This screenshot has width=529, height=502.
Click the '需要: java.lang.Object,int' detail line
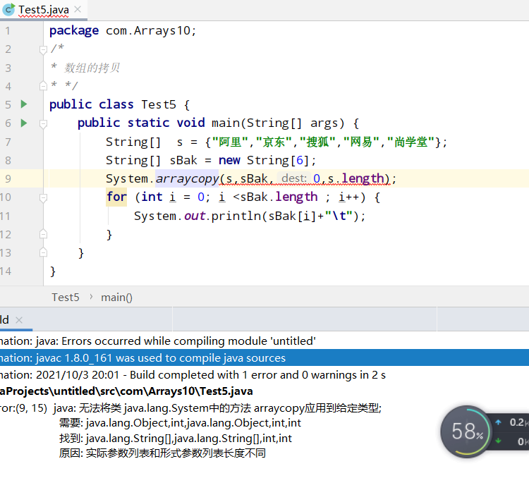[x=180, y=423]
